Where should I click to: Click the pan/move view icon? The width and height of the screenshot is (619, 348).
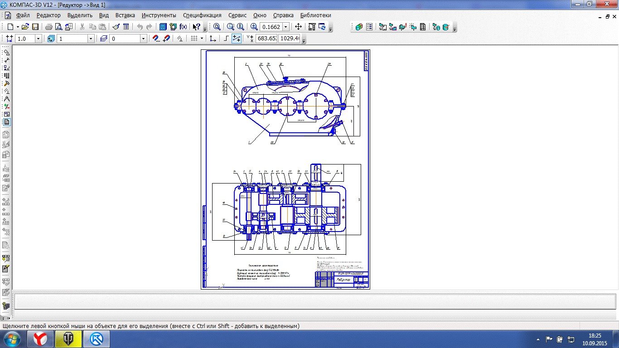[298, 27]
